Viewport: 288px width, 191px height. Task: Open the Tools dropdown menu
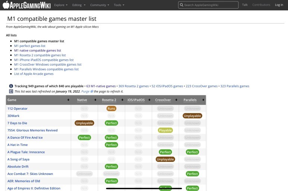coord(119,5)
